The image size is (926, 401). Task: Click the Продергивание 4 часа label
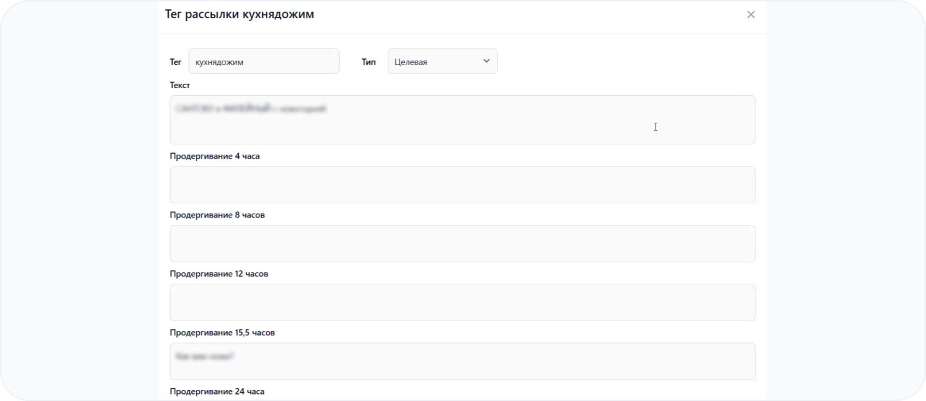215,156
